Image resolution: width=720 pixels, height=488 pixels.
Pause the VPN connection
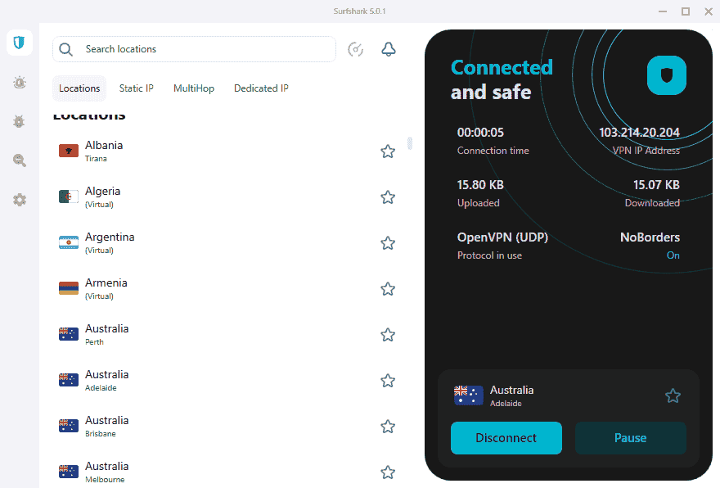631,438
